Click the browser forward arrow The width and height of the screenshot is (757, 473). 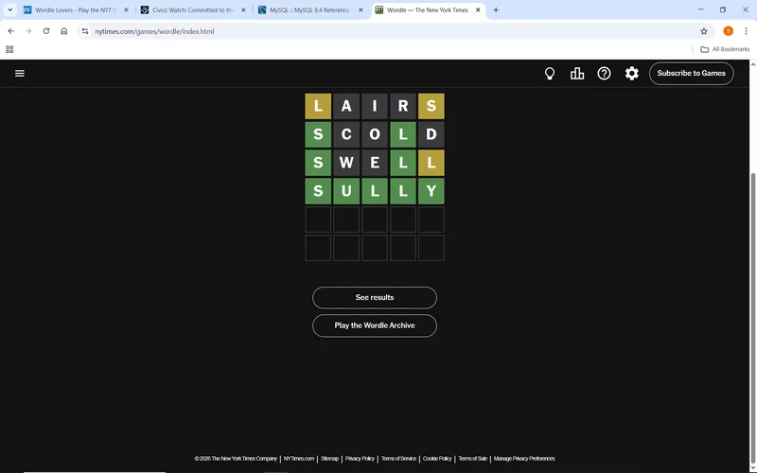(x=28, y=31)
